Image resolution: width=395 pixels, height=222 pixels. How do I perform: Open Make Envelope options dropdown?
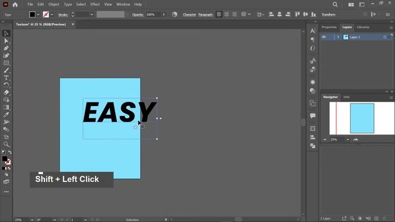point(249,14)
